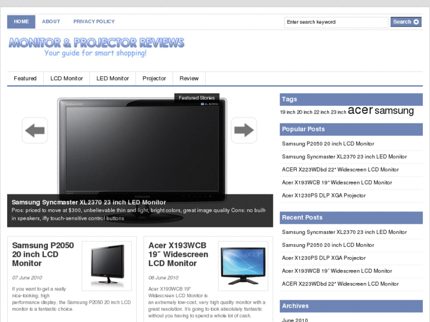Click the next slide right arrow
This screenshot has height=322, width=430.
[244, 130]
